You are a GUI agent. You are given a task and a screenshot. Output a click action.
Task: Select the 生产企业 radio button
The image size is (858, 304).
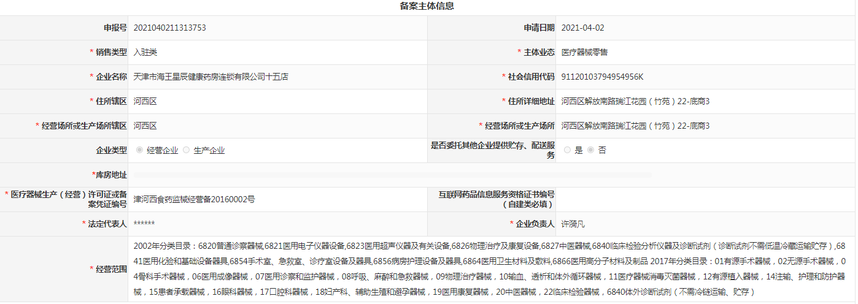click(x=186, y=150)
